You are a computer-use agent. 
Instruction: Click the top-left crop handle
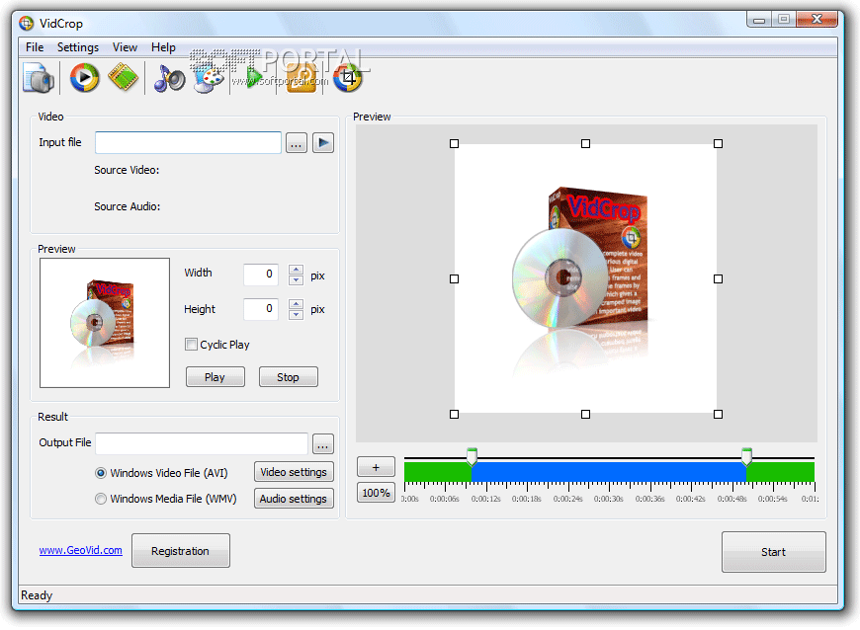coord(454,143)
